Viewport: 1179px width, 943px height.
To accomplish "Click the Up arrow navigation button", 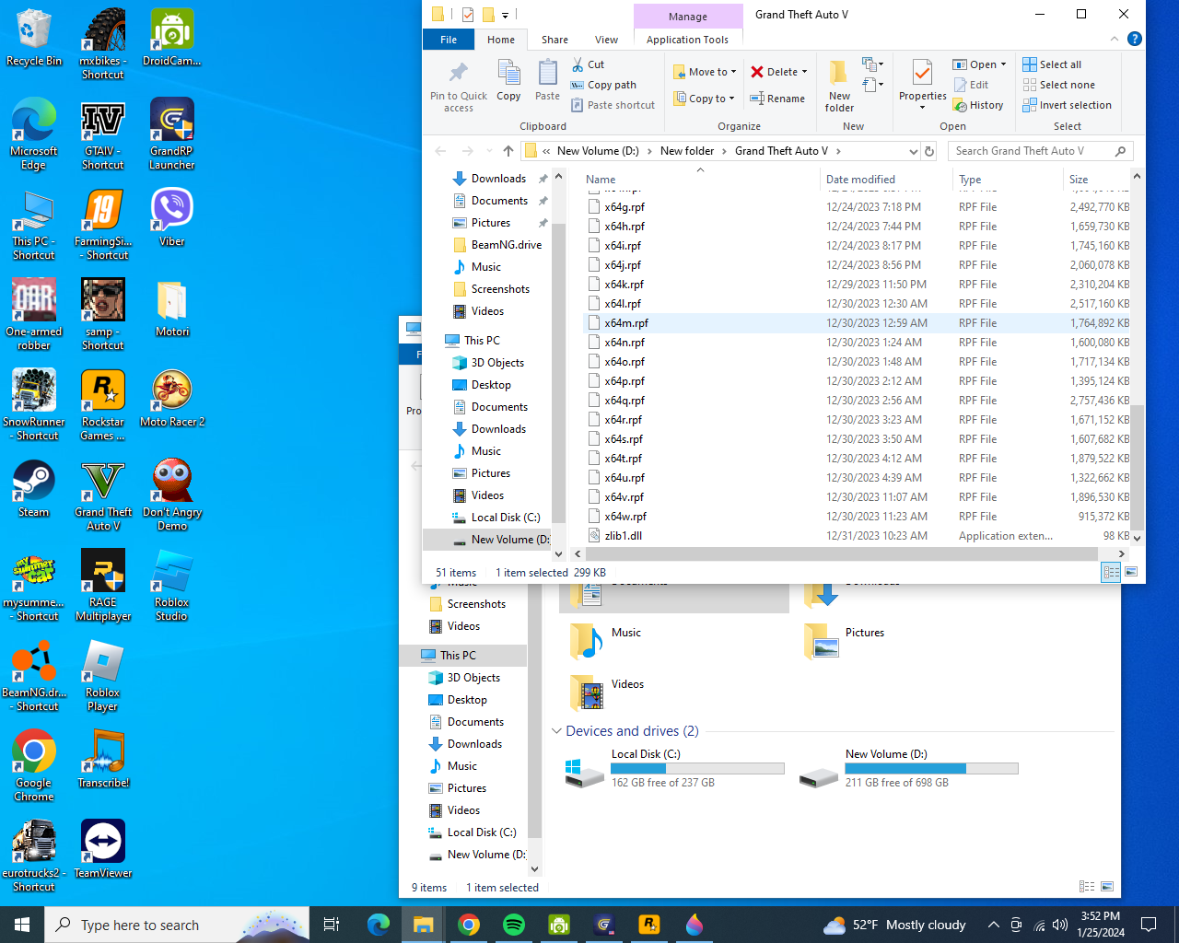I will [508, 151].
